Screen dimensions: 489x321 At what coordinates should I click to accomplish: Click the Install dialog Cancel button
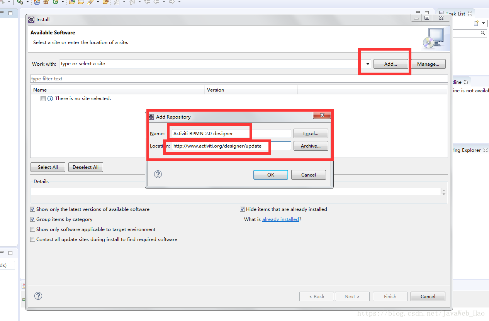428,297
